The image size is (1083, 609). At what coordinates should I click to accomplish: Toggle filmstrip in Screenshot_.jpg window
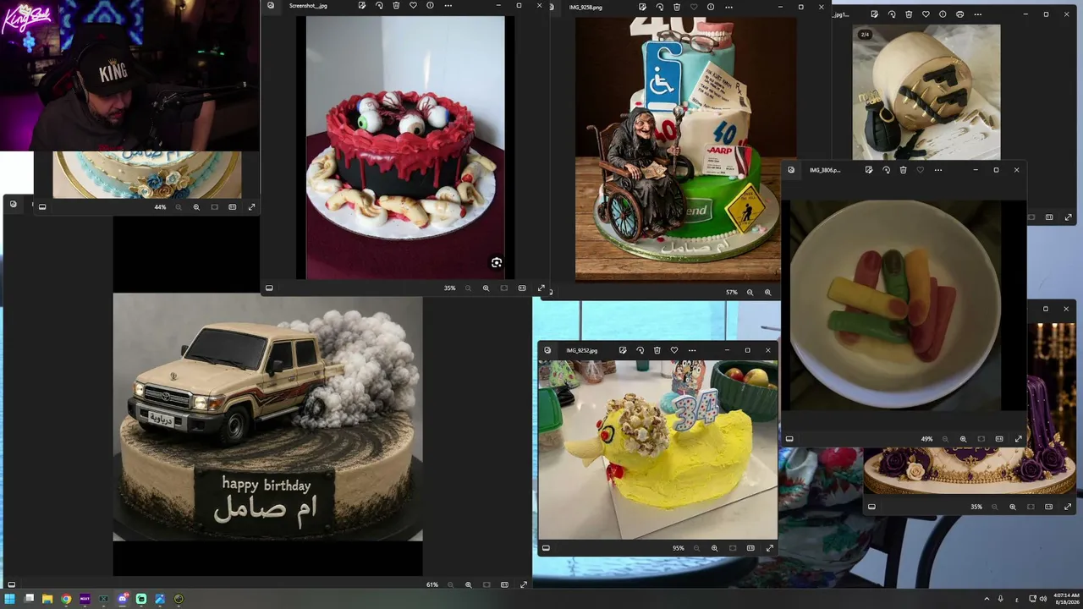pyautogui.click(x=269, y=288)
